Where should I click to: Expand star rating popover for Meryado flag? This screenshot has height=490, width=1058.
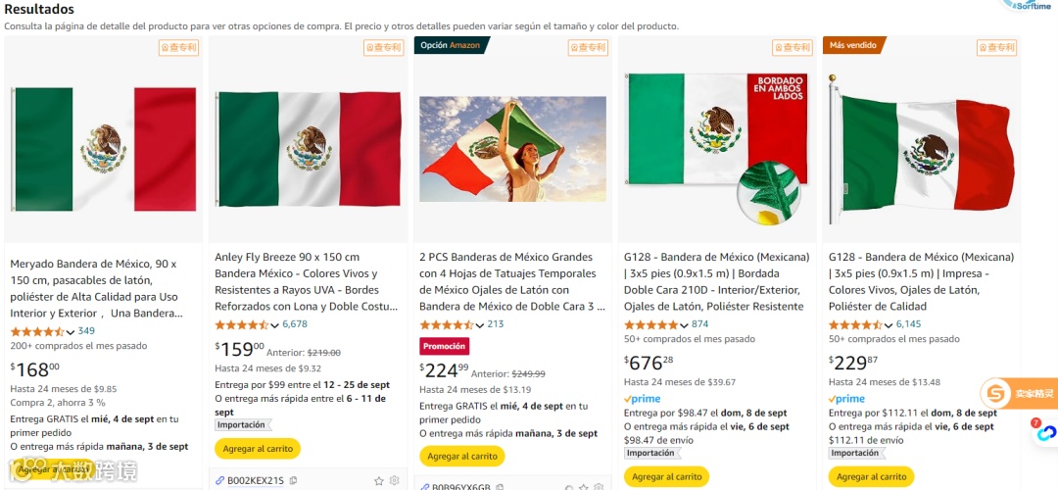70,331
